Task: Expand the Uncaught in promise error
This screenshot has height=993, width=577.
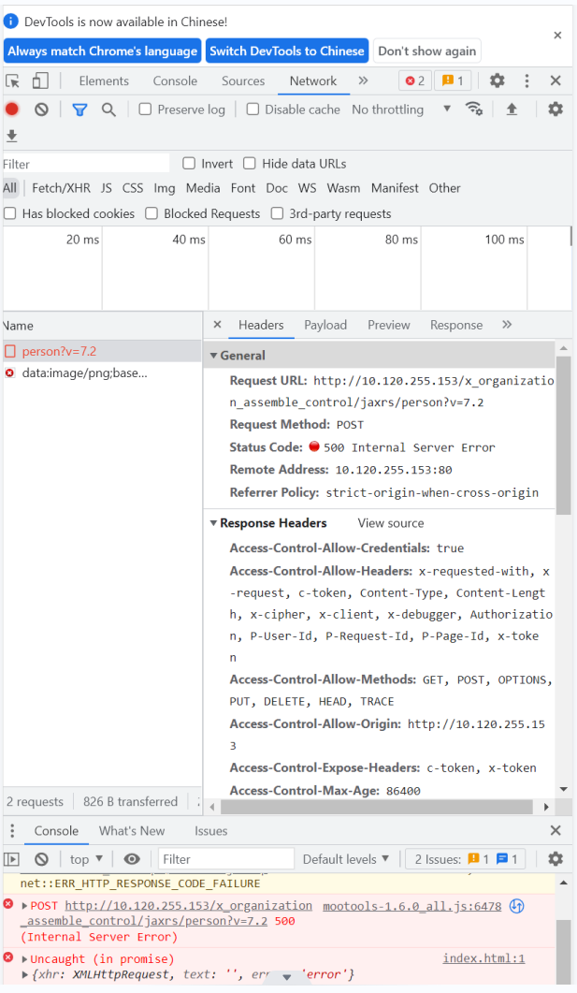Action: [24, 958]
